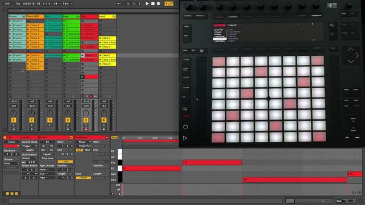Open the Groove None dropdown
This screenshot has width=365, height=205.
(11, 163)
